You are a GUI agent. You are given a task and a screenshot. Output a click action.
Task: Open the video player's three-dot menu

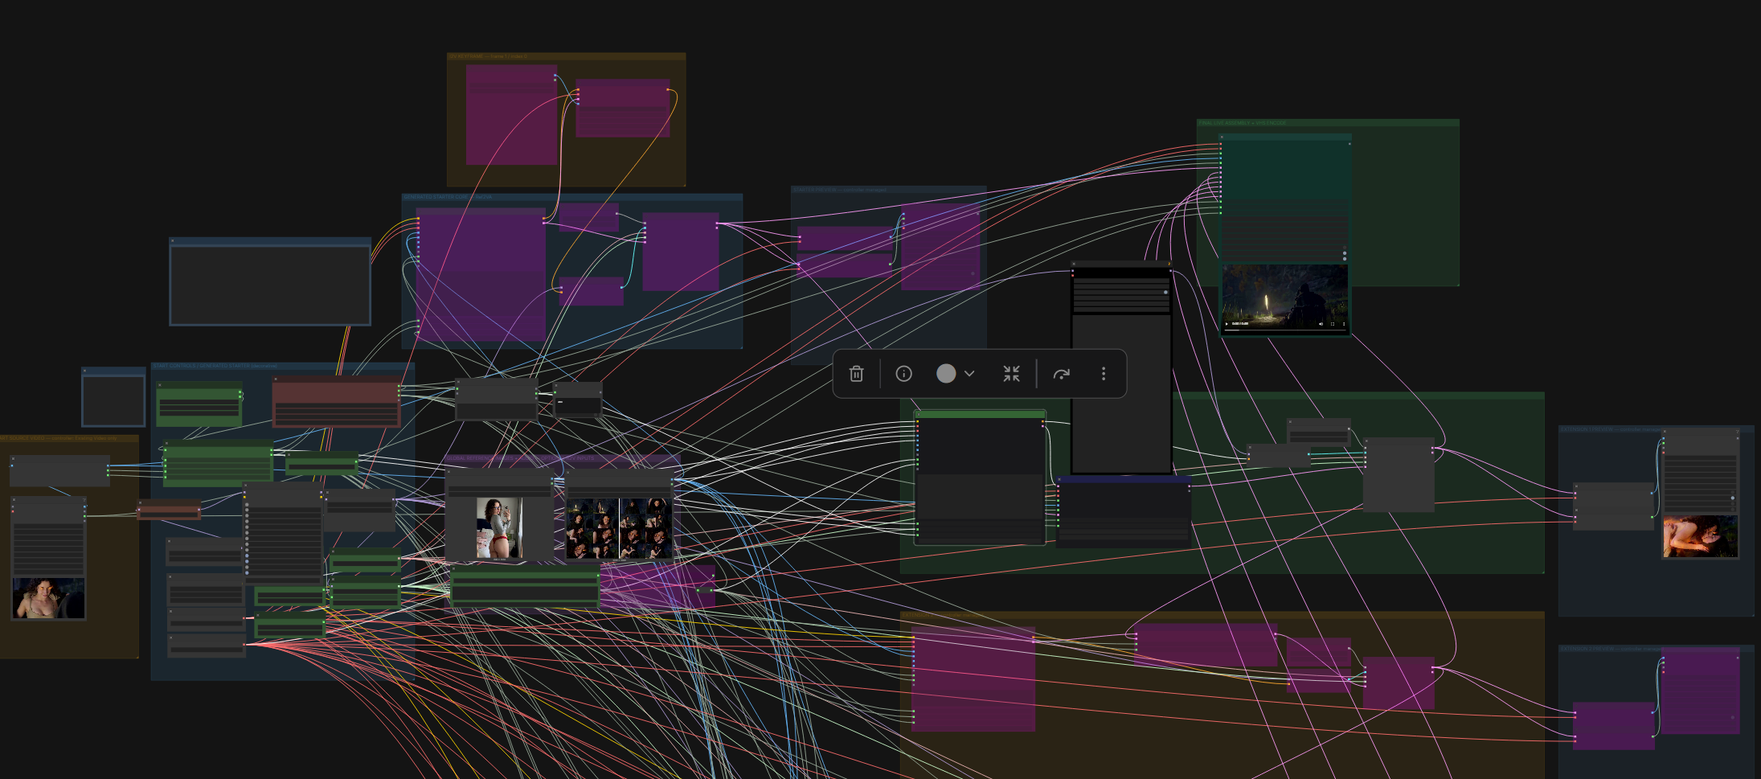pyautogui.click(x=1344, y=324)
